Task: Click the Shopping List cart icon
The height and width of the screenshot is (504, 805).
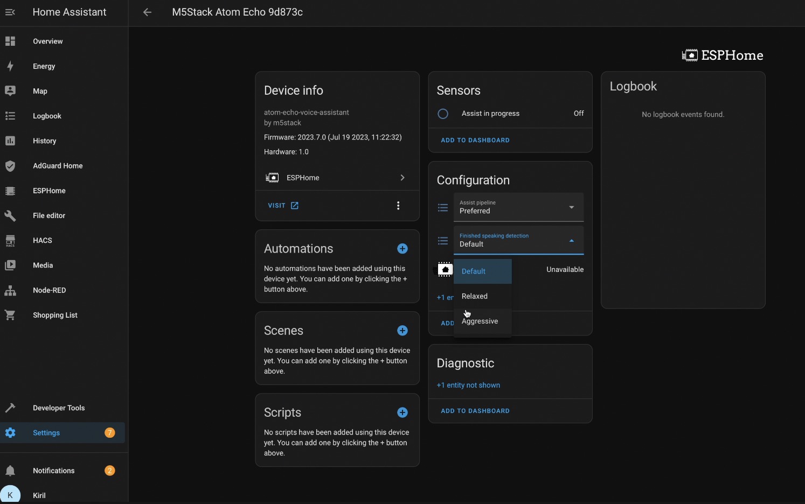Action: click(x=10, y=315)
